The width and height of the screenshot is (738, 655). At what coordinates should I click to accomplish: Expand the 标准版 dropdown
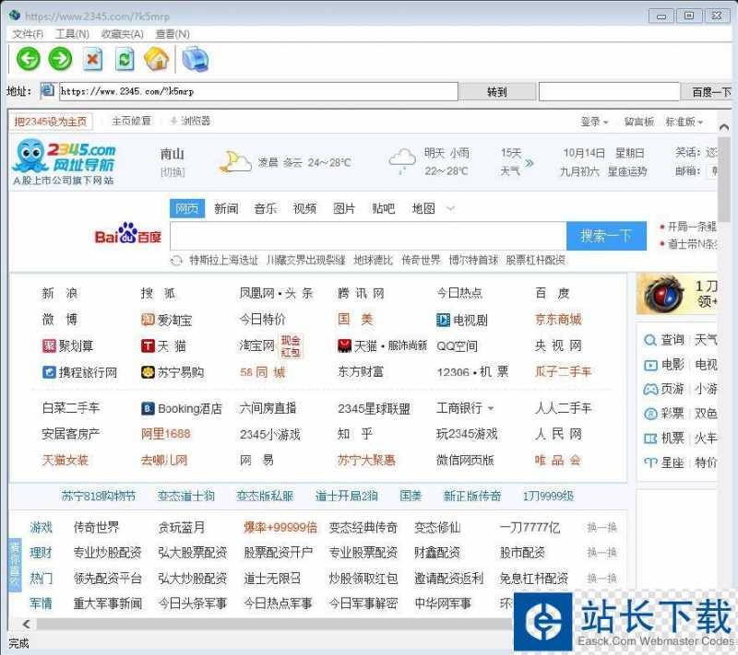point(684,122)
